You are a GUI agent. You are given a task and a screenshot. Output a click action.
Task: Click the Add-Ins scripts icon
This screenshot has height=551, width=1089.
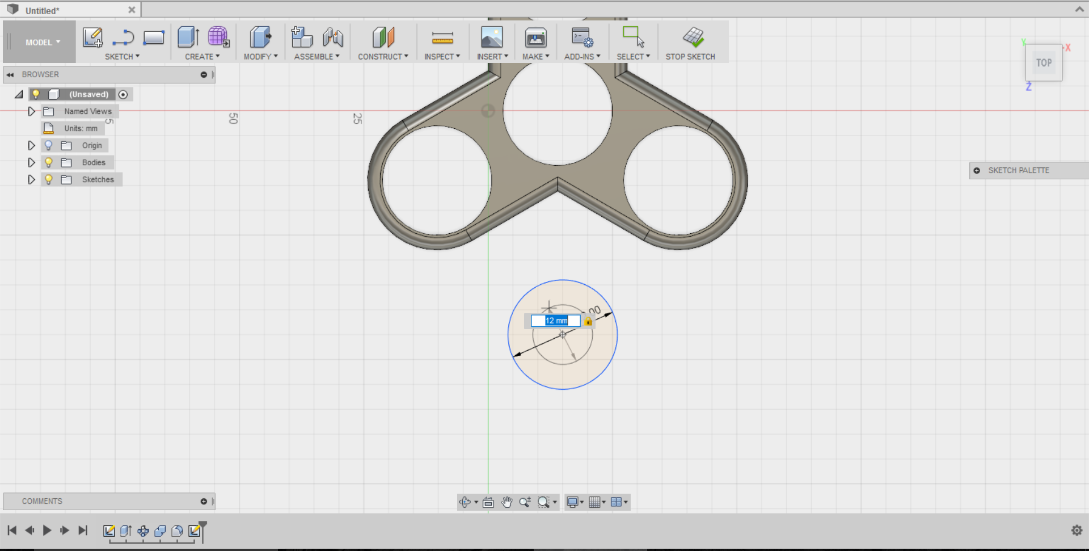pos(582,37)
